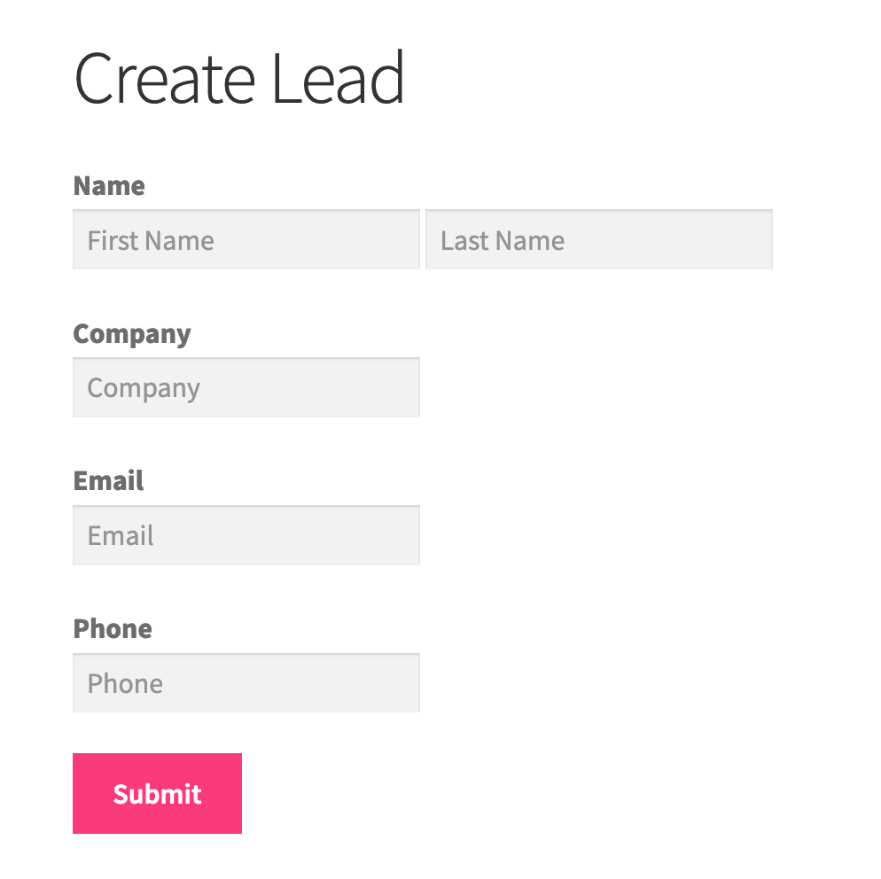Focus the Last Name input field
881x879 pixels.
pos(599,239)
